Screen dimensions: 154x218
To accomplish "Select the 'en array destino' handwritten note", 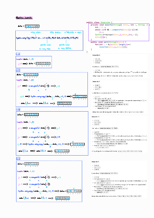I will coord(64,48).
